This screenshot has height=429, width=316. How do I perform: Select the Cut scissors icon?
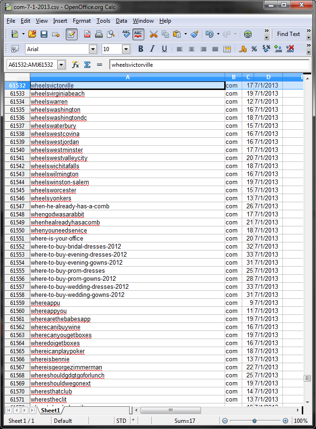click(x=154, y=34)
